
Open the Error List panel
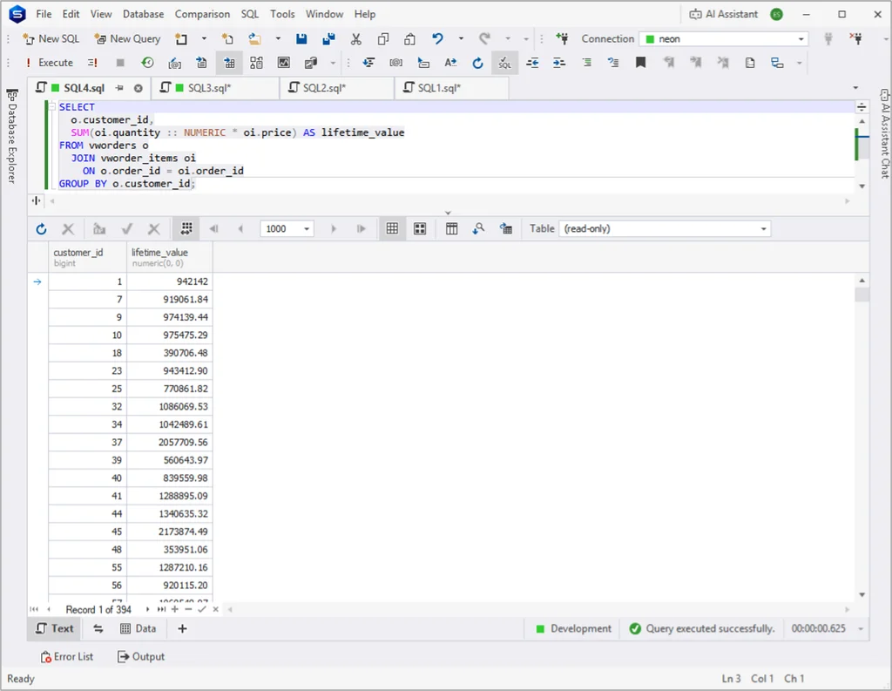pos(67,656)
